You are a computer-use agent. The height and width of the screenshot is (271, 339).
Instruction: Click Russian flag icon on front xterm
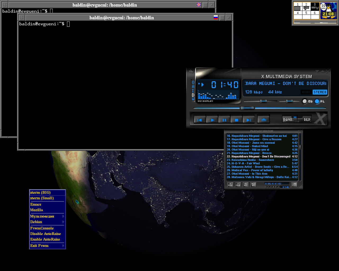click(216, 17)
